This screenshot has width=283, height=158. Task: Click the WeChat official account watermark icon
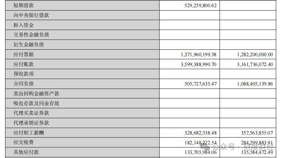(x=206, y=147)
